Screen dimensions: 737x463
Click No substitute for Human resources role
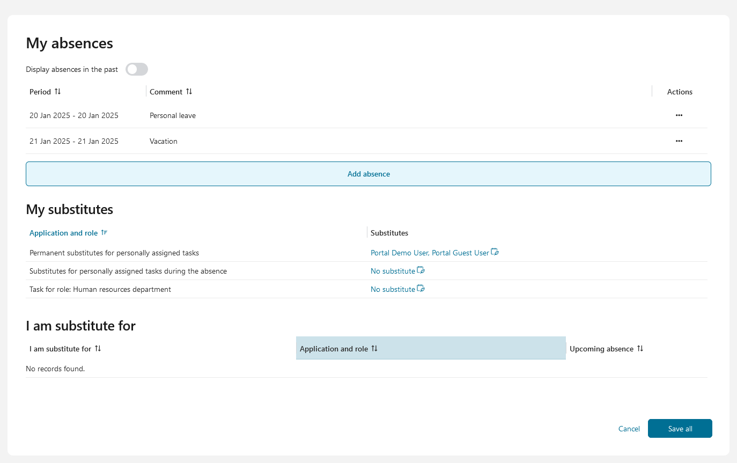pos(393,289)
